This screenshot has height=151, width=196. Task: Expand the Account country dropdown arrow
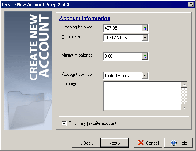(145, 75)
